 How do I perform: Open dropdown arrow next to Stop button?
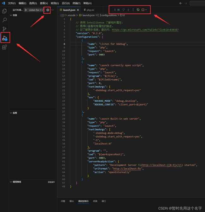coord(146,10)
